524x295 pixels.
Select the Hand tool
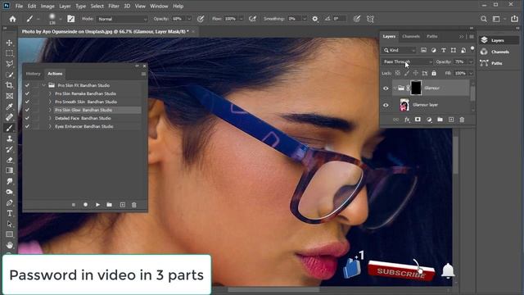[9, 245]
